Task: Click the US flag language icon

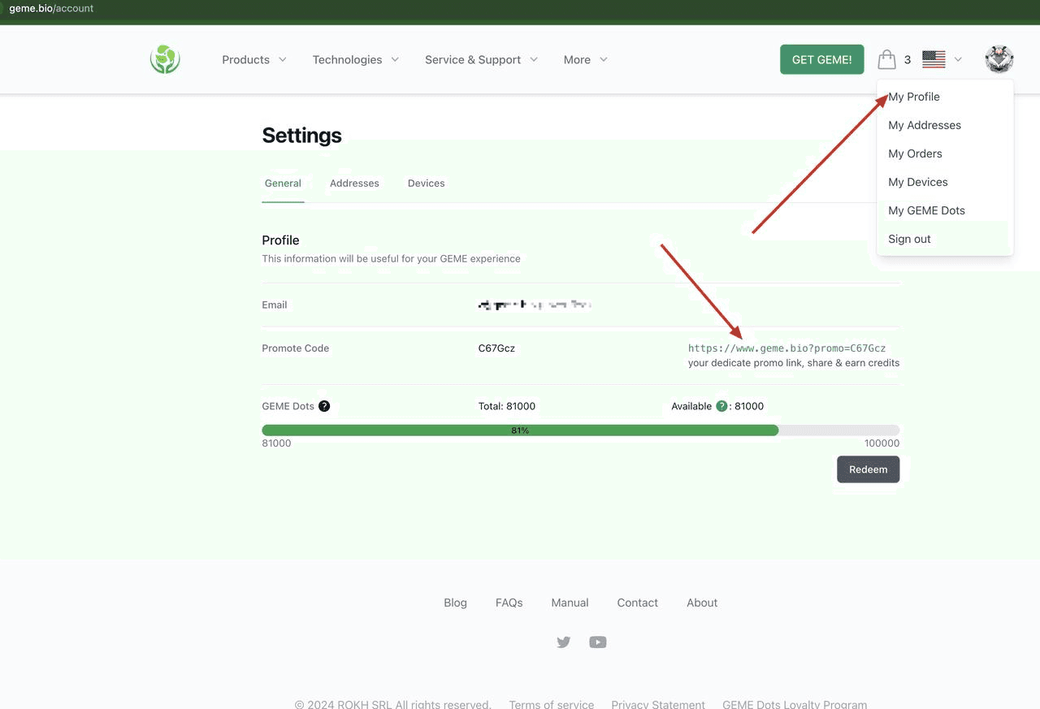Action: [933, 58]
